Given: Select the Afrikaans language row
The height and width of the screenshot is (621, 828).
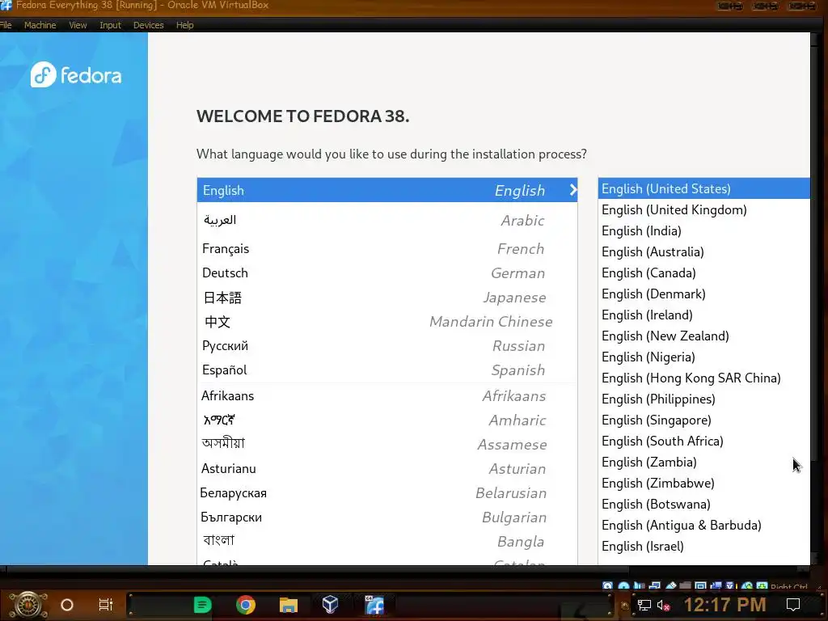Looking at the screenshot, I should click(x=387, y=396).
